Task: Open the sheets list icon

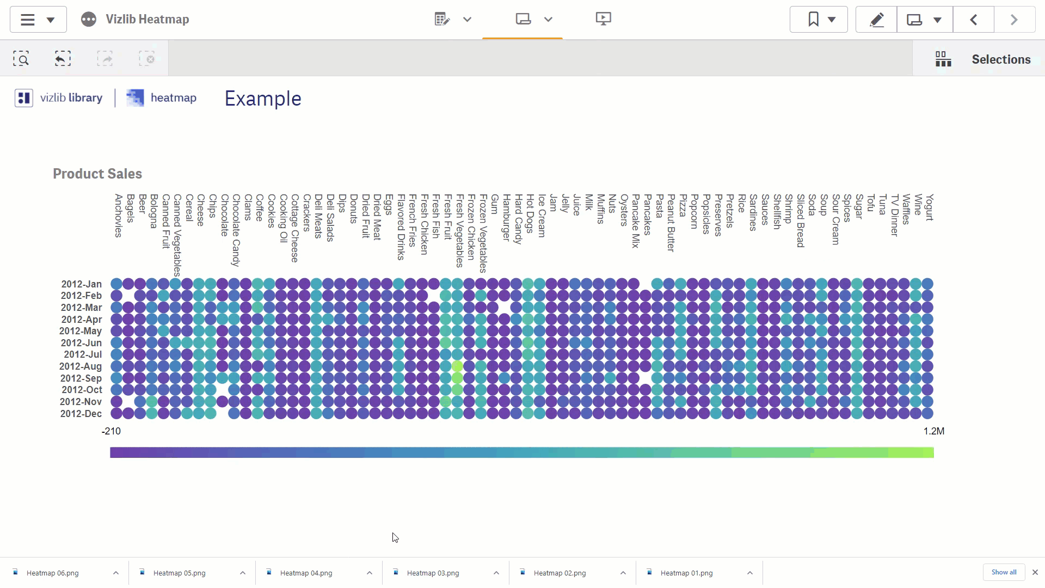Action: 914,20
